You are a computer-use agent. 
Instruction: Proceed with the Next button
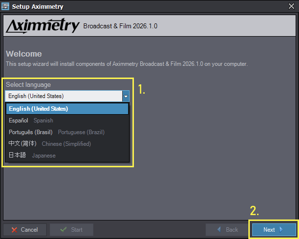(274, 230)
